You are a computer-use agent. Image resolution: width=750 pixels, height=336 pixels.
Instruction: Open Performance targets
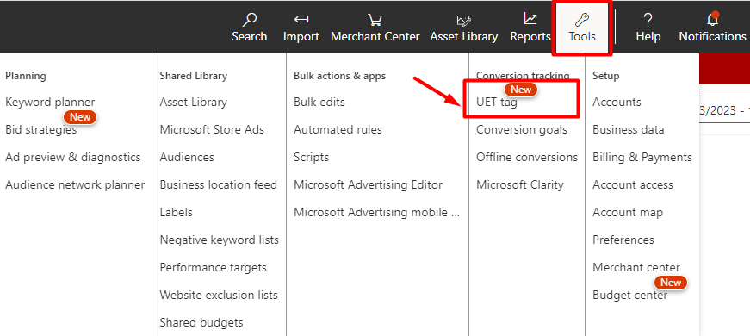coord(214,268)
